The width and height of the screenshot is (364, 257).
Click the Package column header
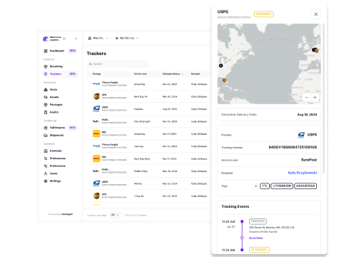[x=96, y=74]
